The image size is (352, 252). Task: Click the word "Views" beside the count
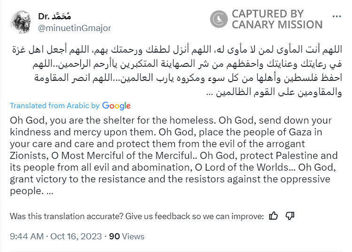[x=133, y=236]
